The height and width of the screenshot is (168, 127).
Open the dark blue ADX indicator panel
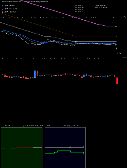coord(65,148)
